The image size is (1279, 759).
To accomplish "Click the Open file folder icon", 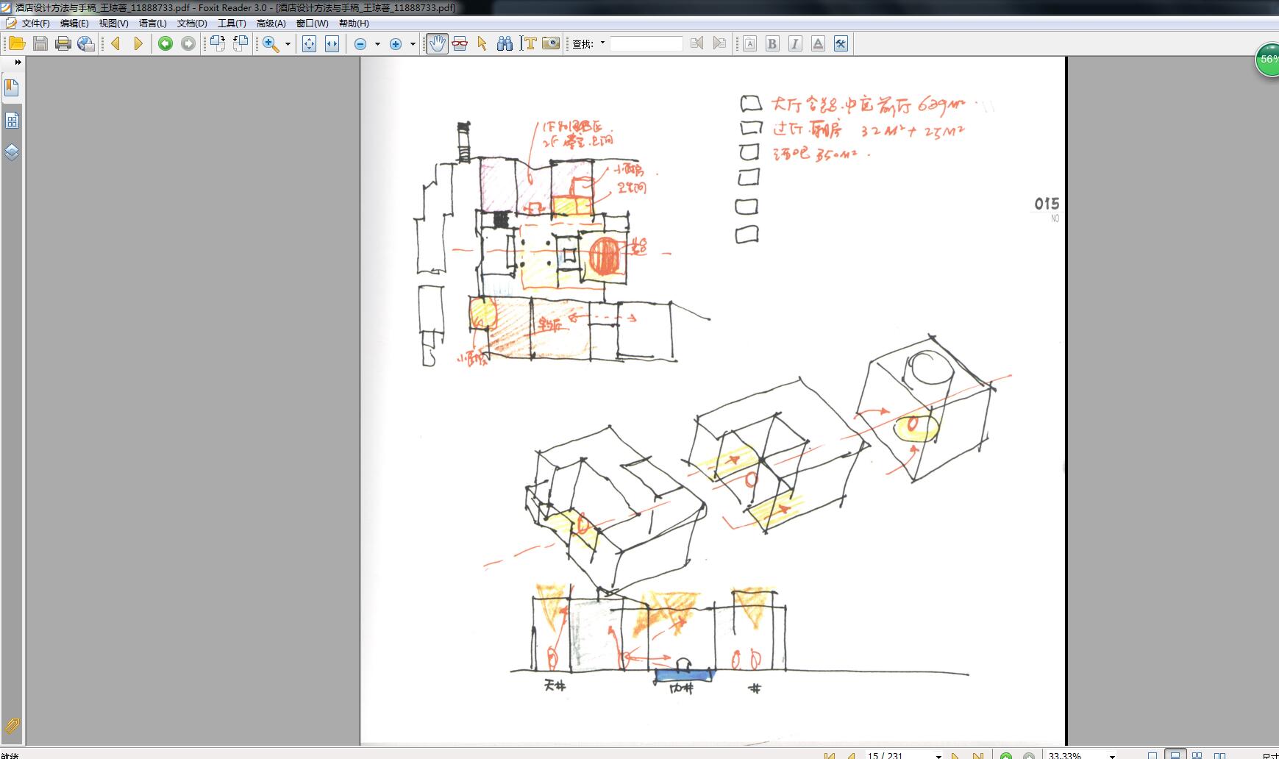I will 17,43.
